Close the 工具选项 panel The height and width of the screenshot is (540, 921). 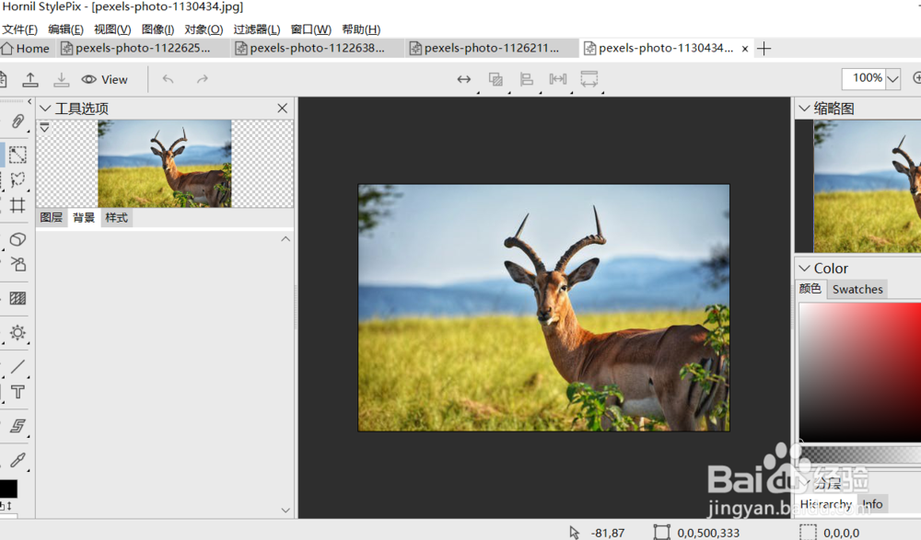(x=283, y=108)
